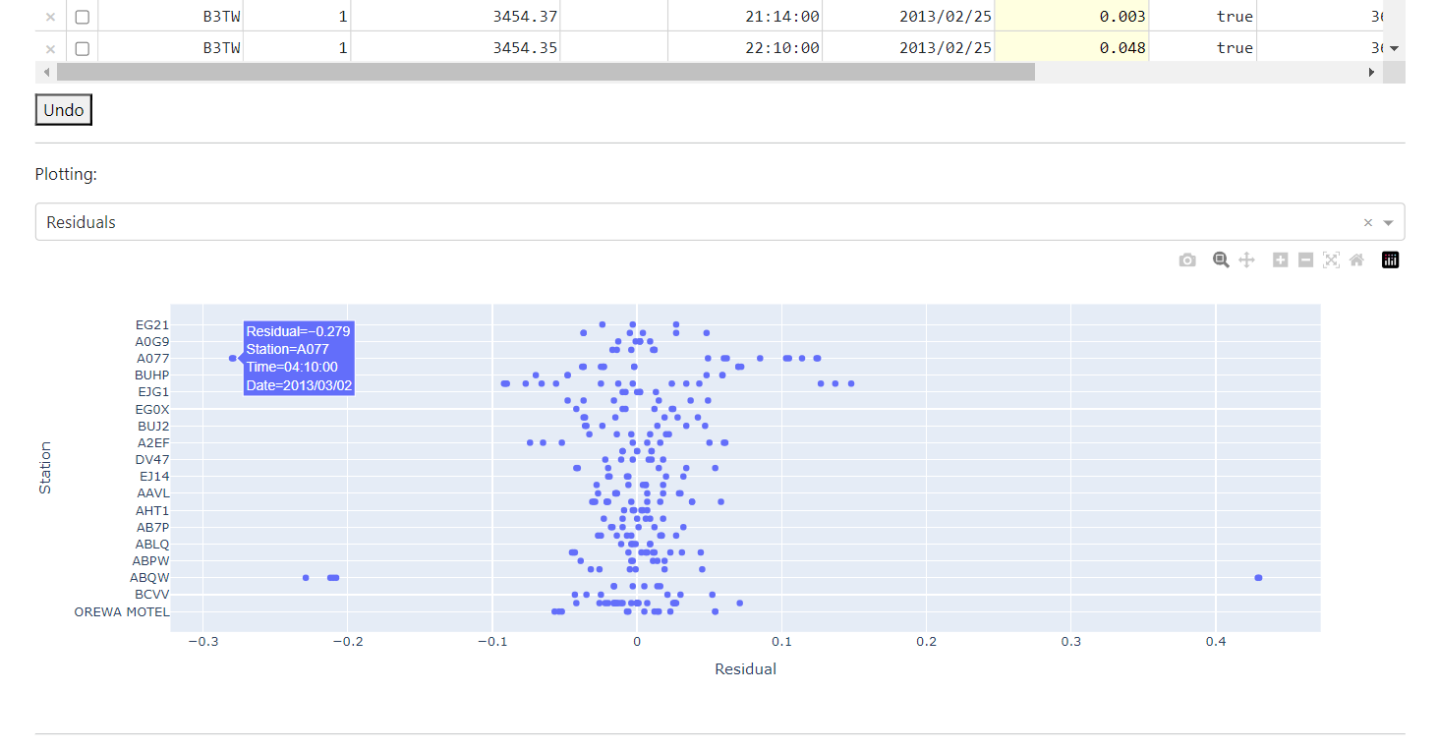Click the BUHP station axis label
The width and height of the screenshot is (1437, 750).
pos(151,375)
